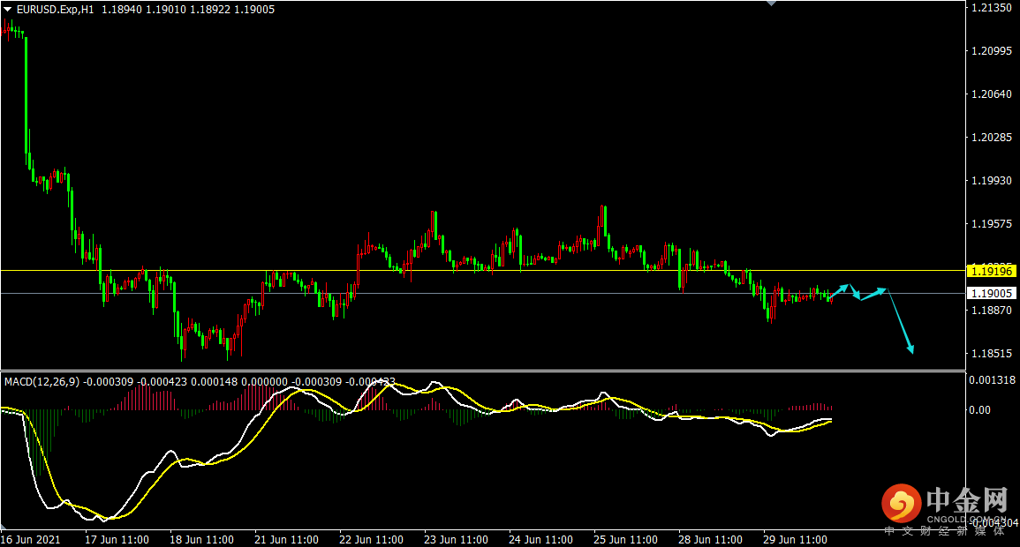Click the EURUSD.Exp,H1 symbol label
Image resolution: width=1020 pixels, height=547 pixels.
coord(57,10)
